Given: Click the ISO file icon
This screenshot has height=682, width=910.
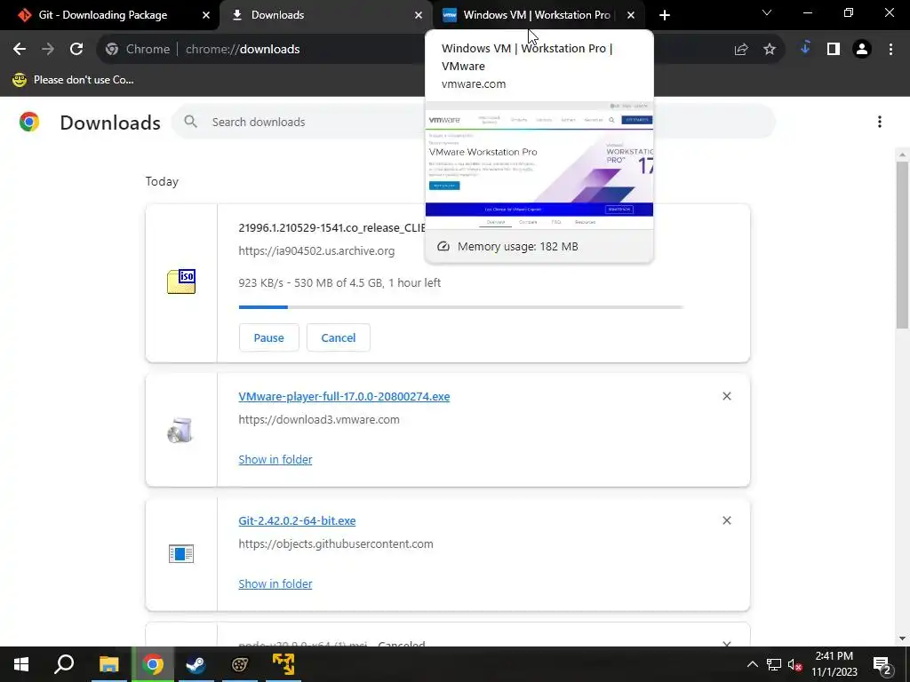Looking at the screenshot, I should pyautogui.click(x=181, y=282).
